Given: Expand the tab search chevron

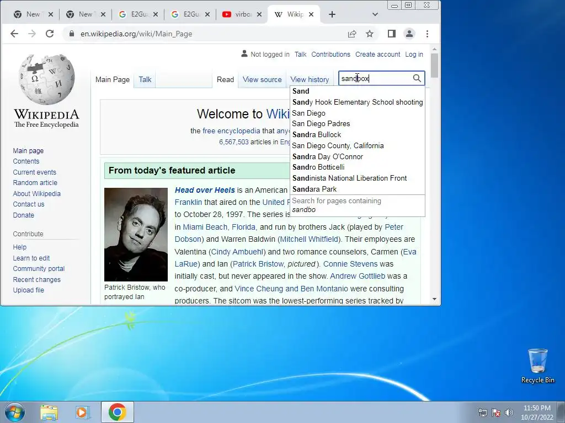Looking at the screenshot, I should click(x=375, y=14).
